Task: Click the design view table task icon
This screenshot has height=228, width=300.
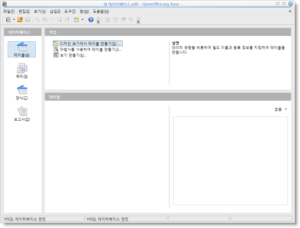Action: 56,44
